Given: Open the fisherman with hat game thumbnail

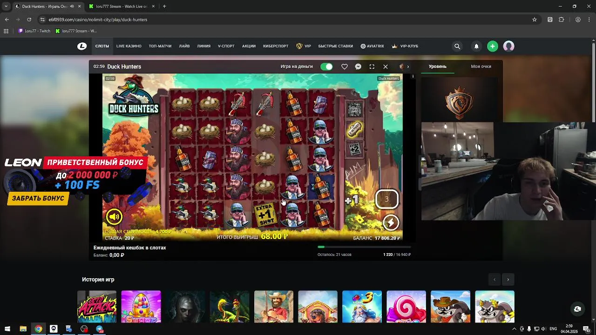Looking at the screenshot, I should pyautogui.click(x=274, y=307).
